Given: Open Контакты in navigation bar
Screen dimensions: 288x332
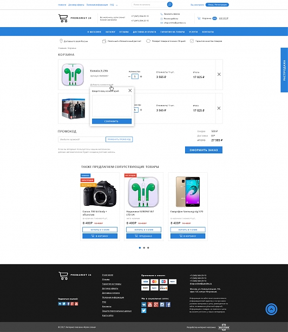Looking at the screenshot, I should [208, 32].
